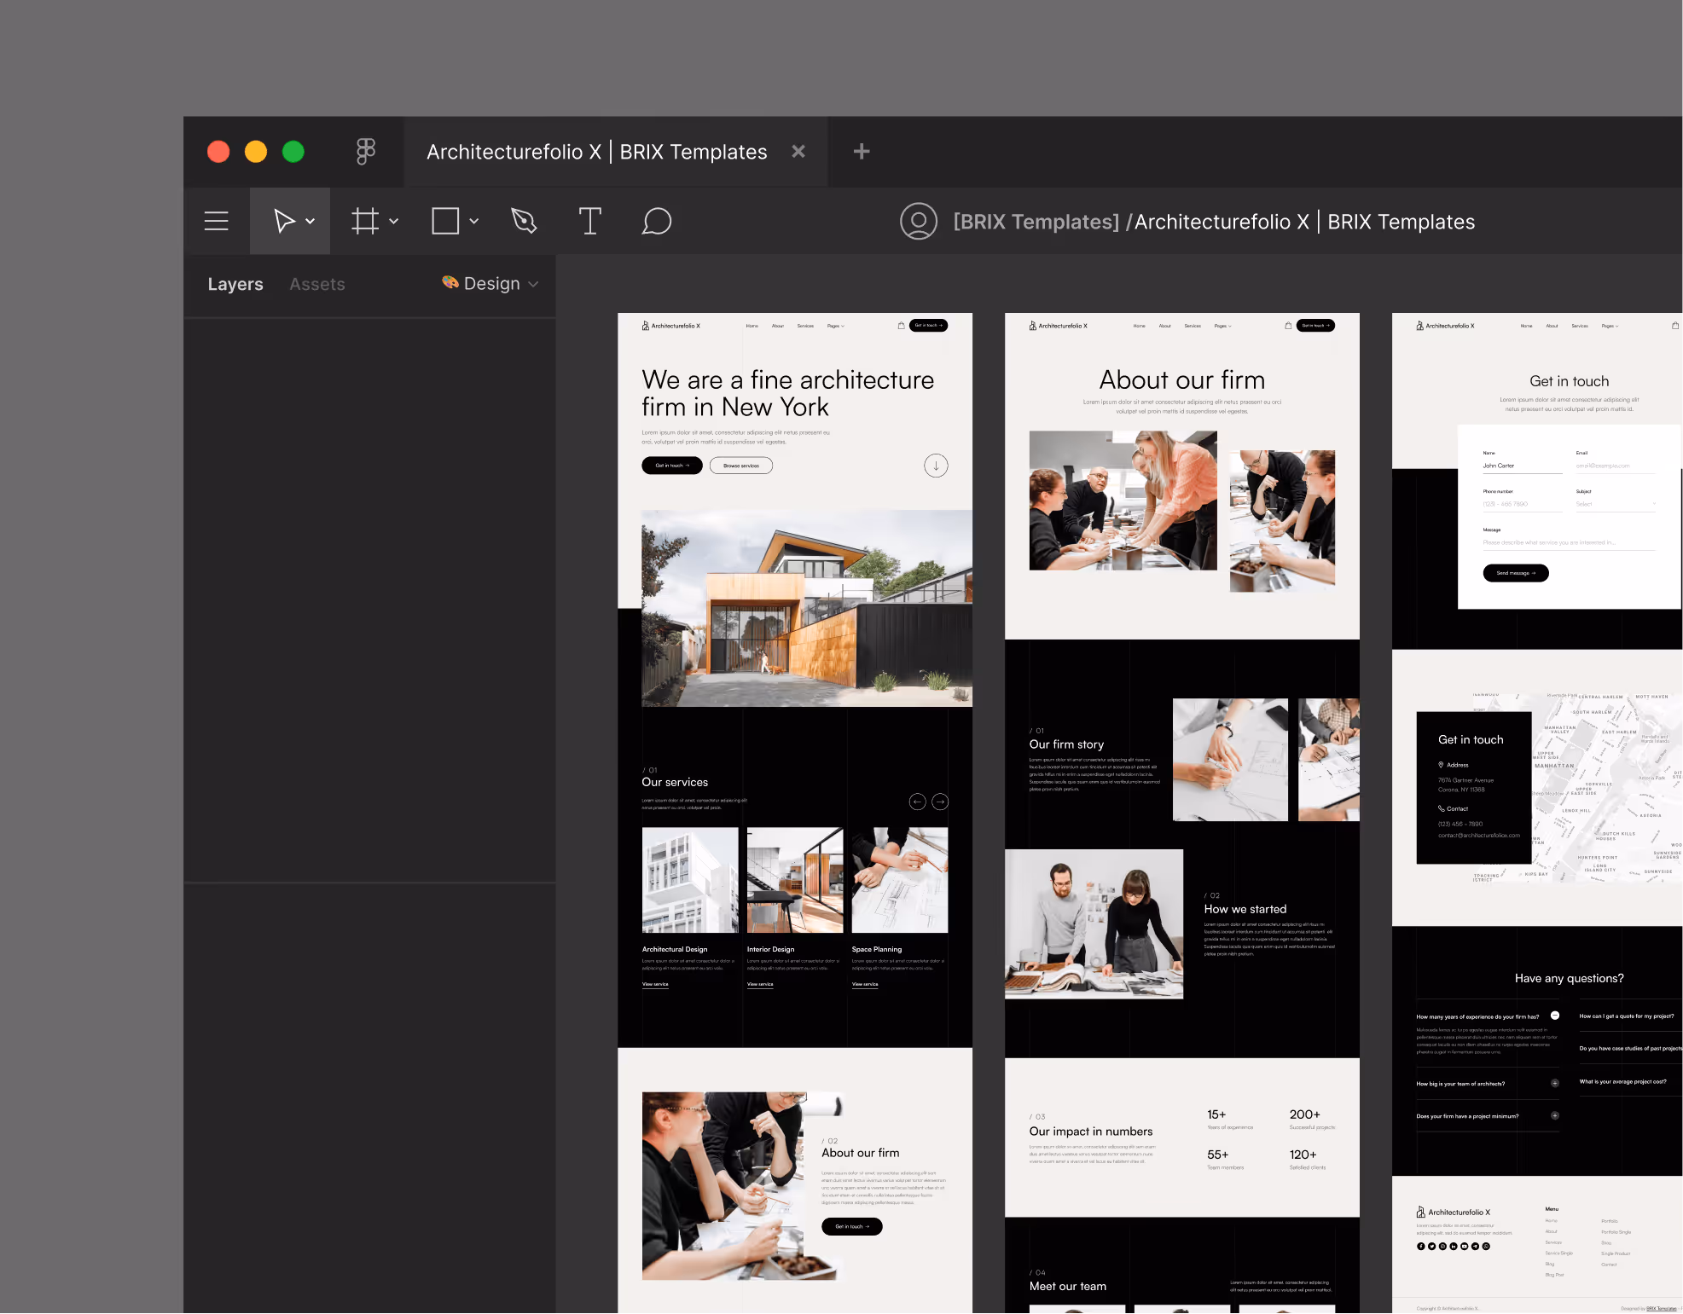Viewport: 1683px width, 1314px height.
Task: Open the main menu hamburger icon
Action: click(x=216, y=221)
